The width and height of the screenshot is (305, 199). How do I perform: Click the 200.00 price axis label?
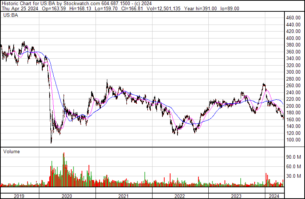[294, 106]
